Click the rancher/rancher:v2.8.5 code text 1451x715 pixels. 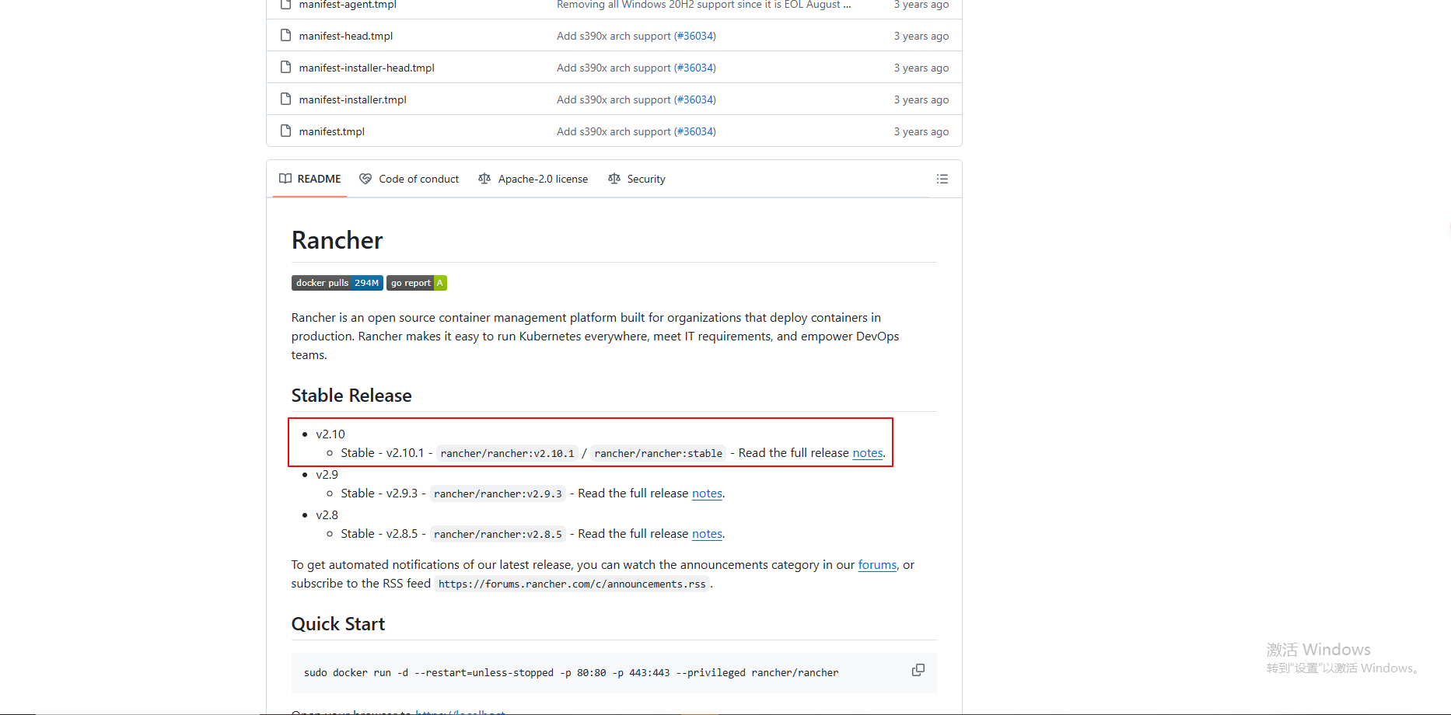click(x=498, y=534)
